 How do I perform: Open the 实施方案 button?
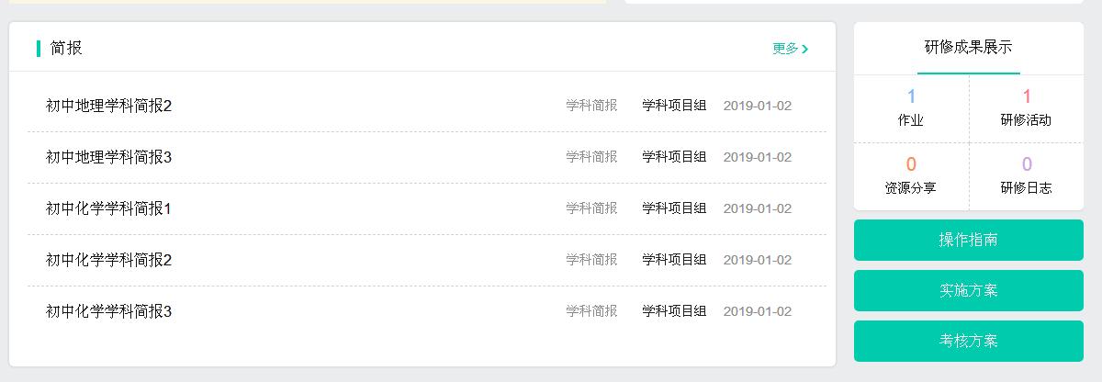pos(968,290)
